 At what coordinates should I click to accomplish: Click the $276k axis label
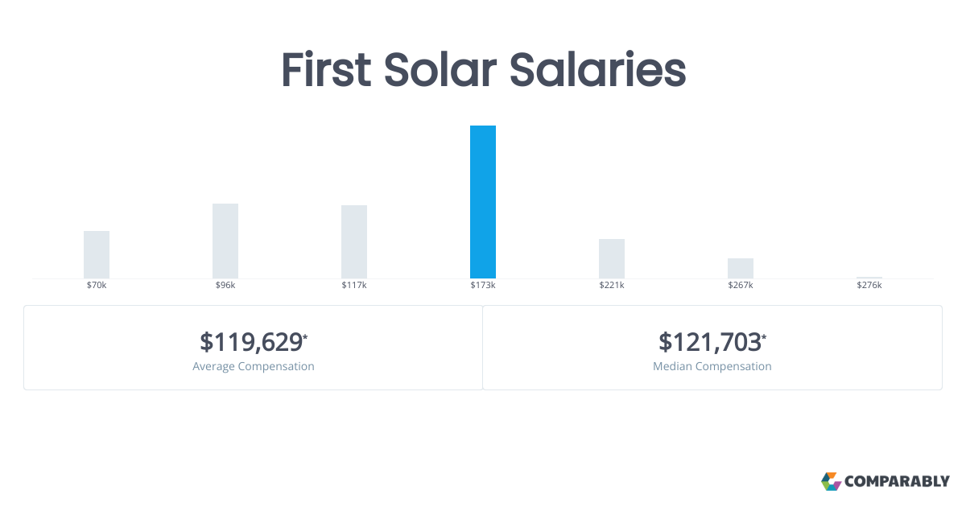point(869,286)
